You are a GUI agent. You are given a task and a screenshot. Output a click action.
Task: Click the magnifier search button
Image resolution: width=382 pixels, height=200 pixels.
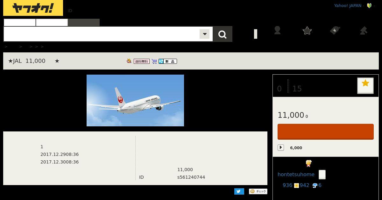pos(223,34)
